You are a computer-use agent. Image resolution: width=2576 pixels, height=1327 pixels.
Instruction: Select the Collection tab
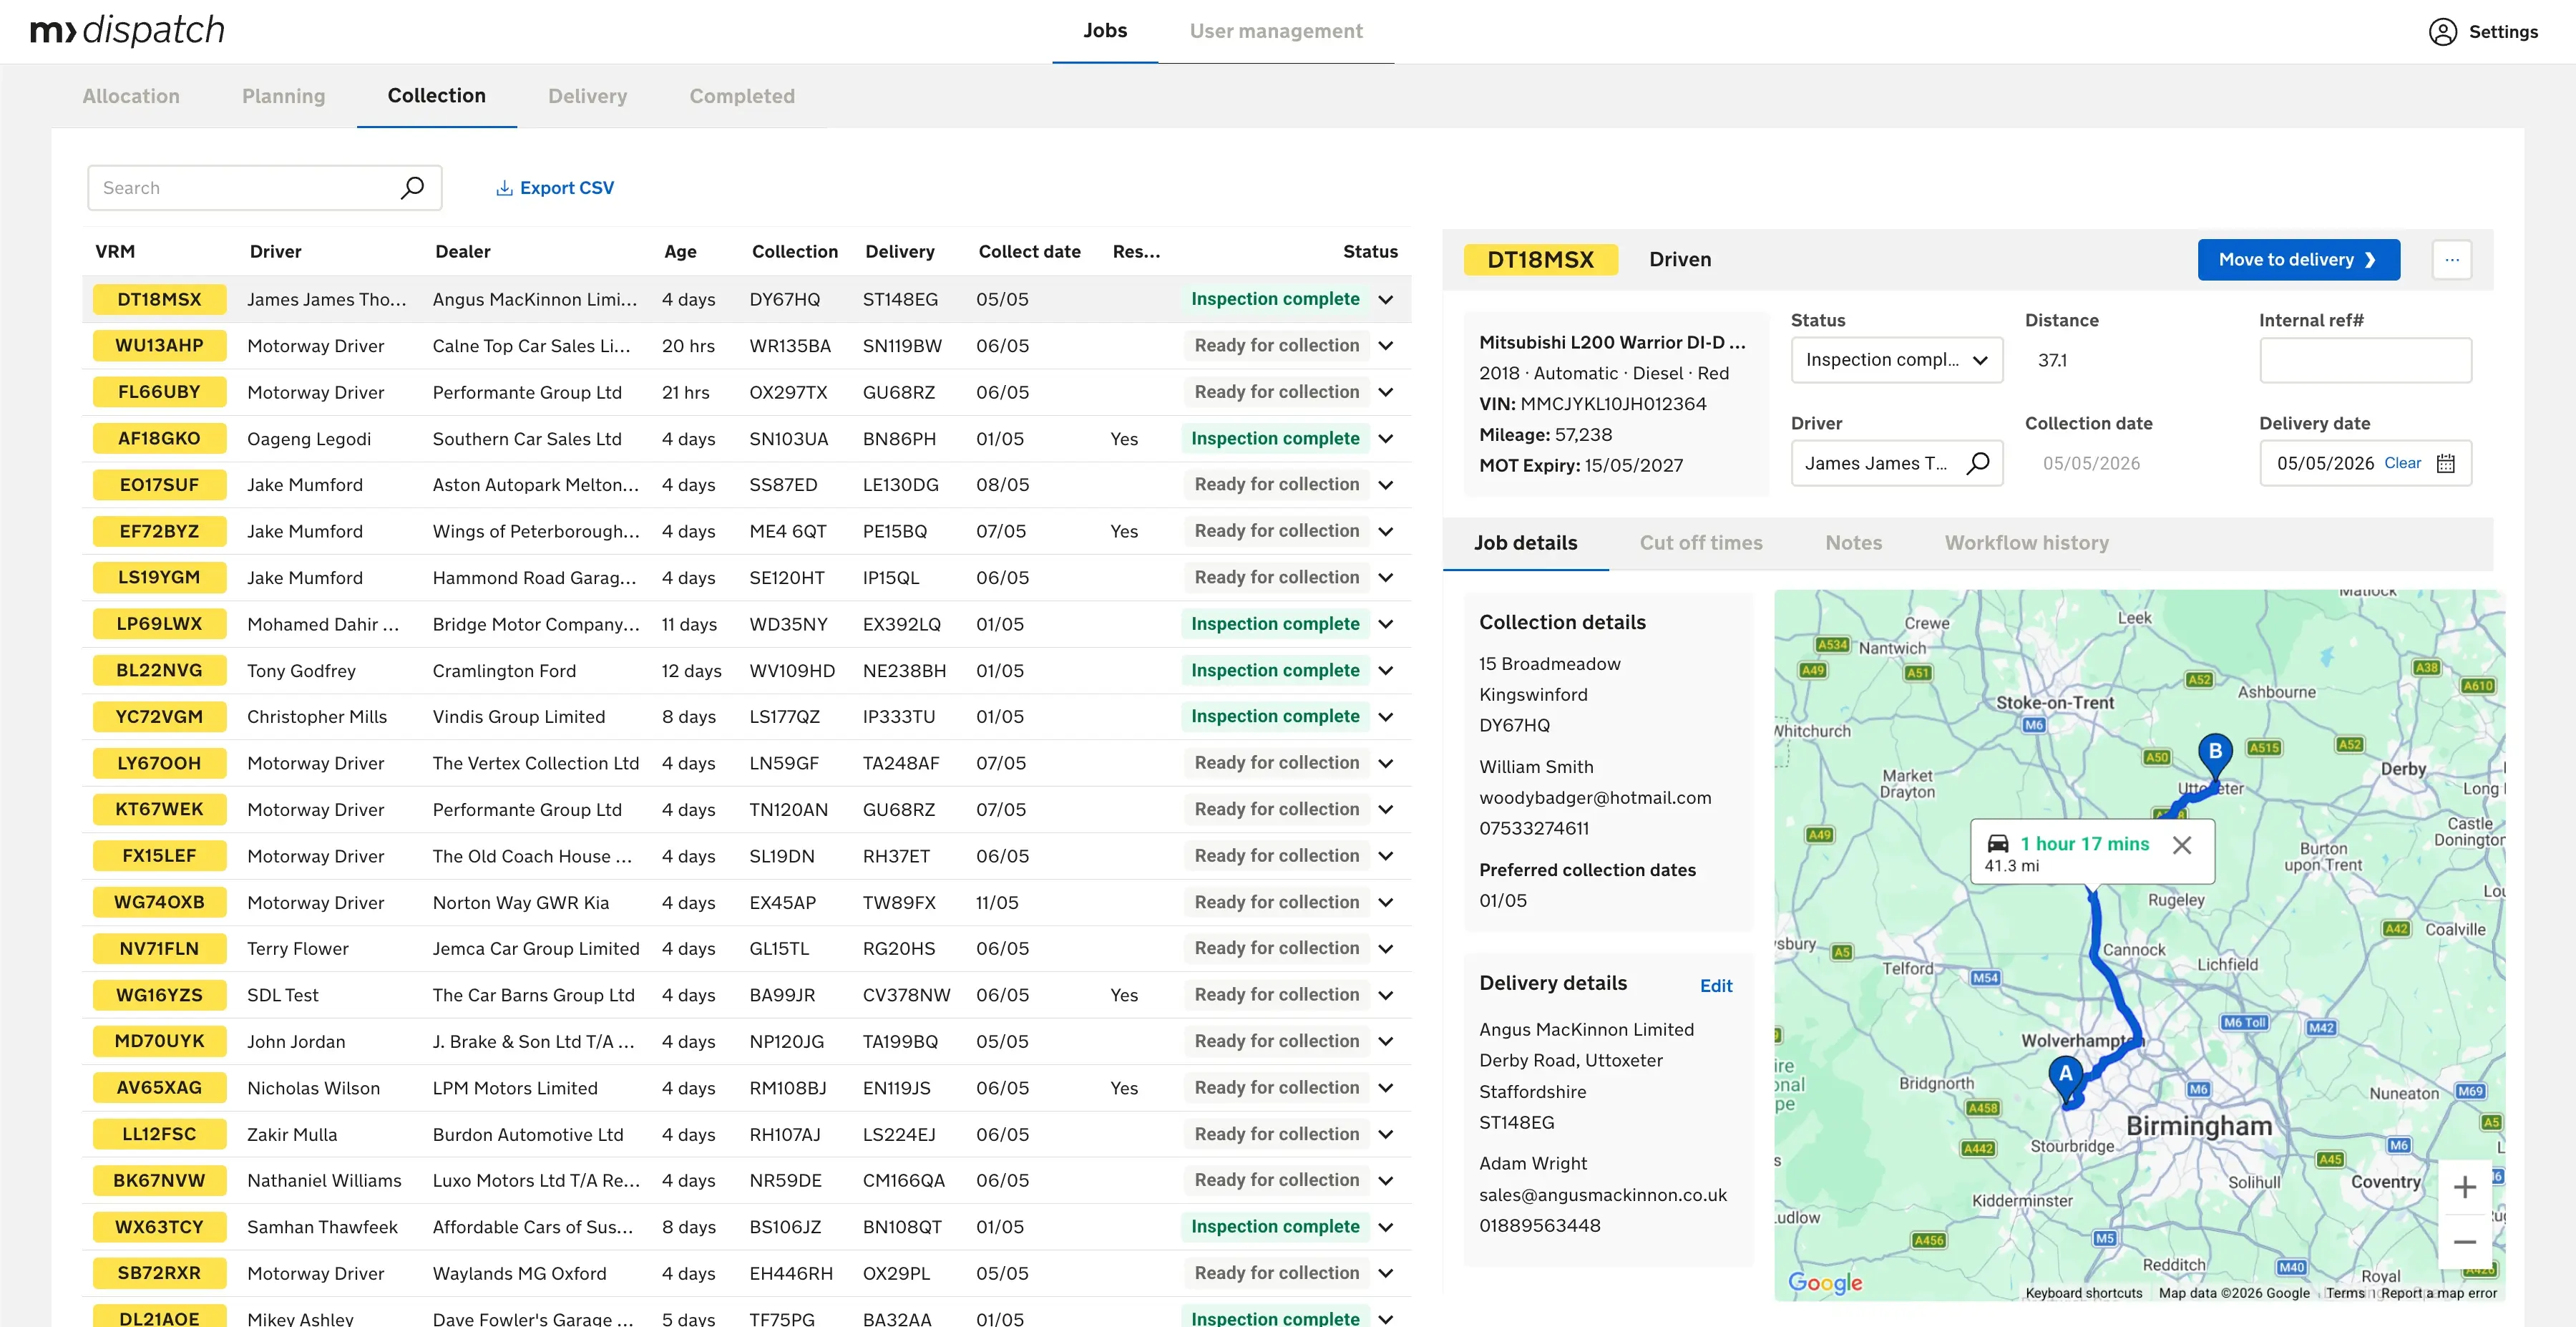click(x=437, y=96)
